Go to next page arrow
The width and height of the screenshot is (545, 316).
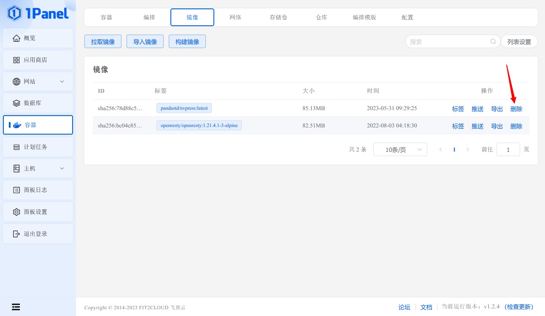pos(467,149)
